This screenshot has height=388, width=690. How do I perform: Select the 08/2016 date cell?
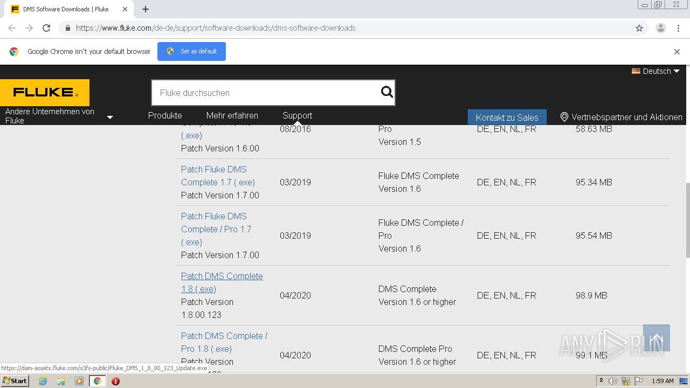click(x=295, y=129)
